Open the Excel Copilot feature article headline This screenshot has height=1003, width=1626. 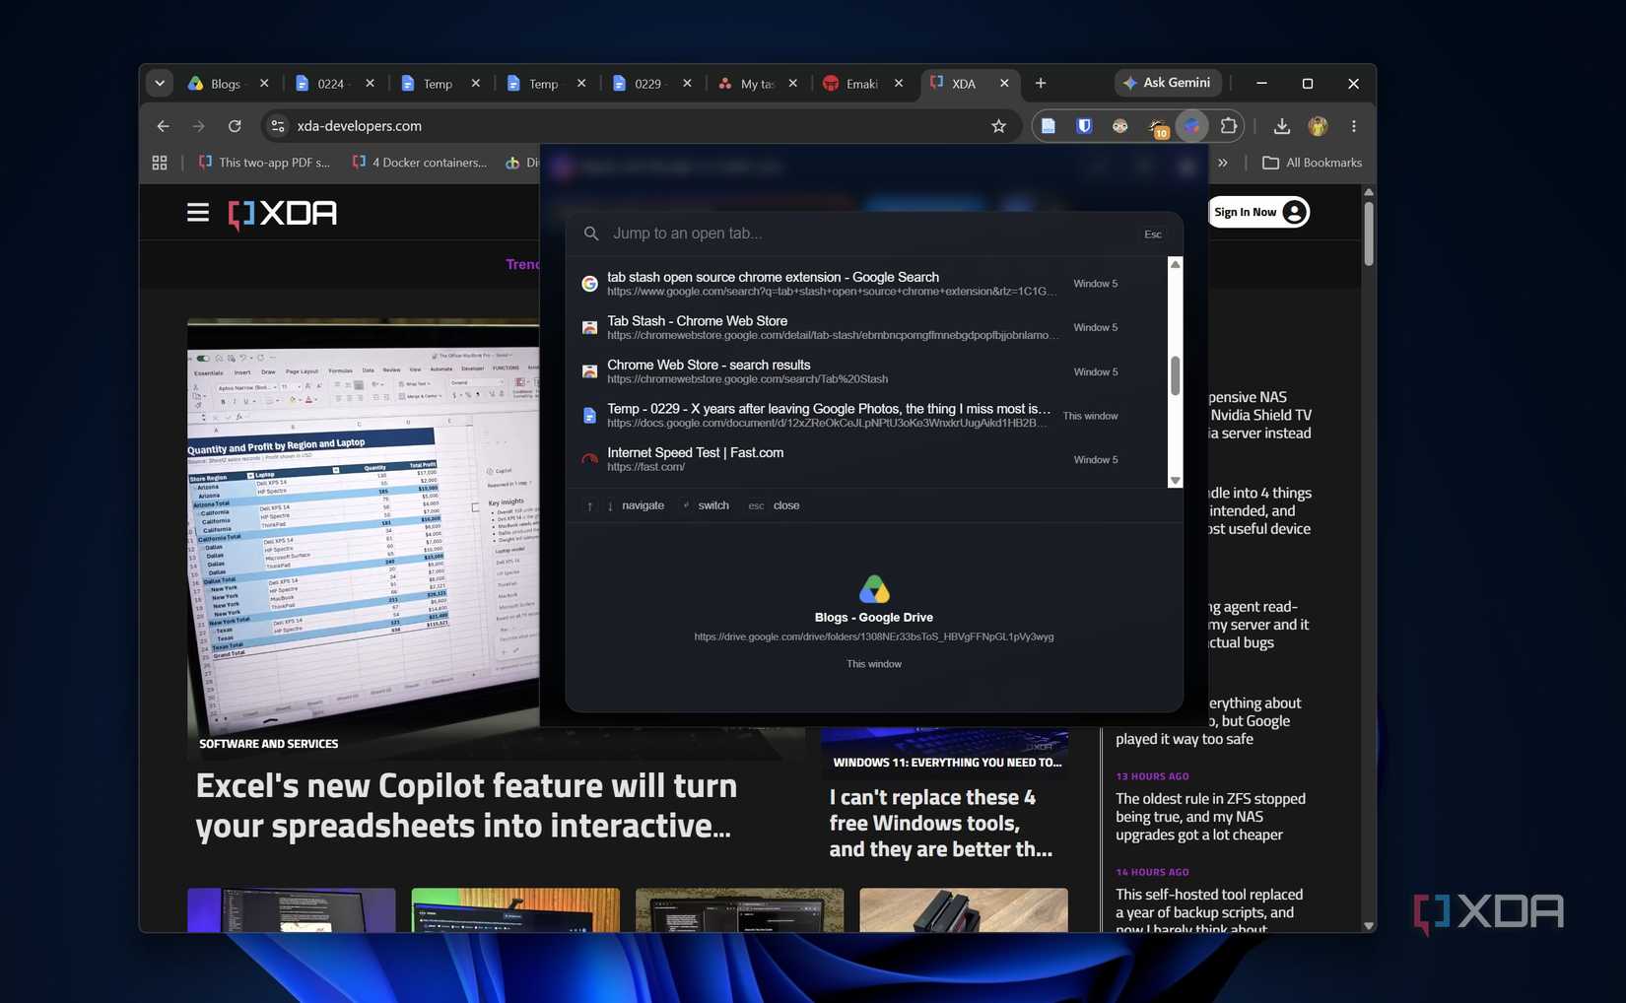pos(466,805)
